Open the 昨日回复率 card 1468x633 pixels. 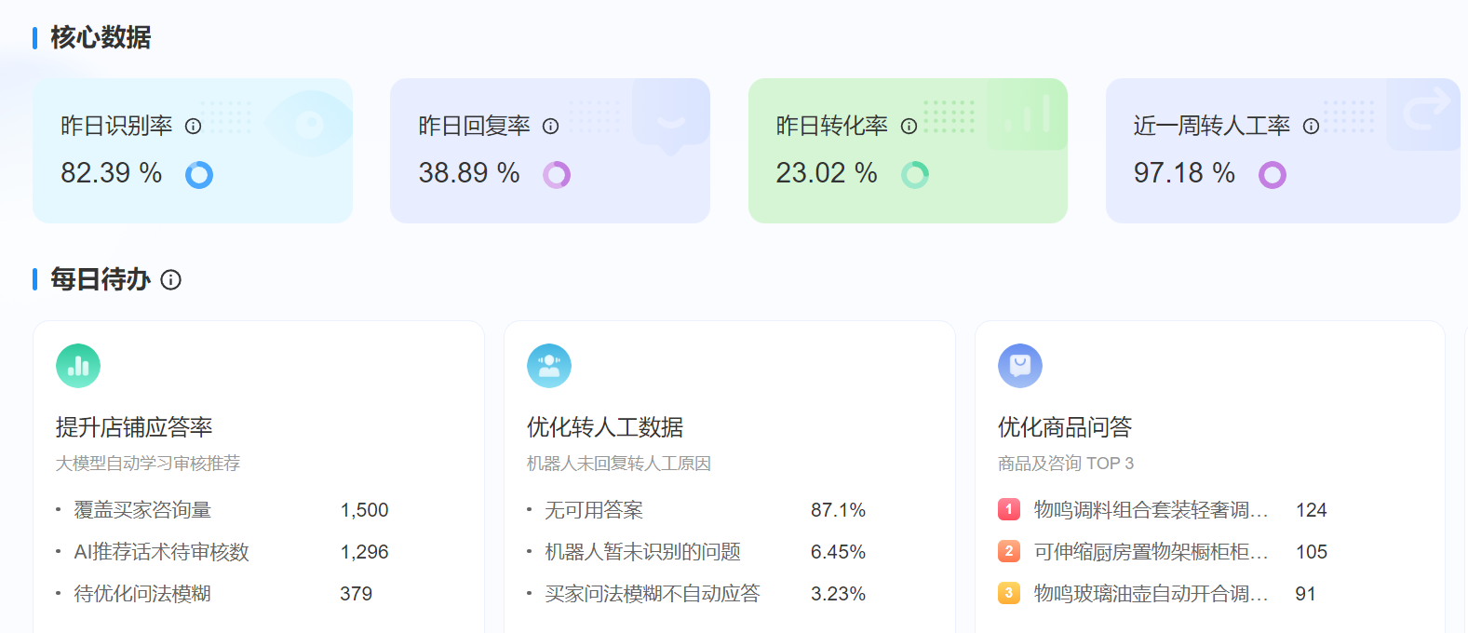(x=550, y=151)
